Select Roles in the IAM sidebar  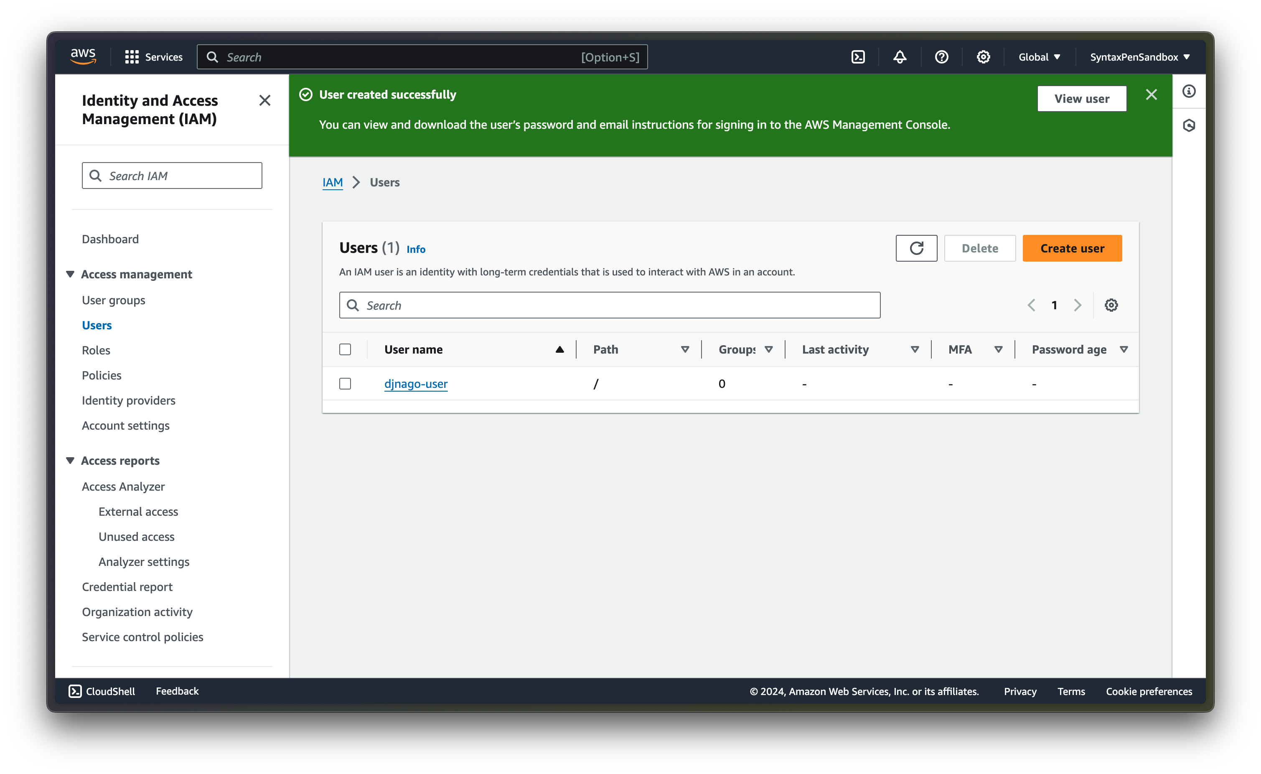click(x=96, y=350)
